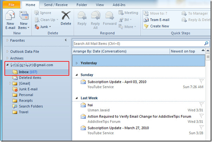212x142 pixels.
Task: Open the 'hai' message from Usman Javaid
Action: 139,108
